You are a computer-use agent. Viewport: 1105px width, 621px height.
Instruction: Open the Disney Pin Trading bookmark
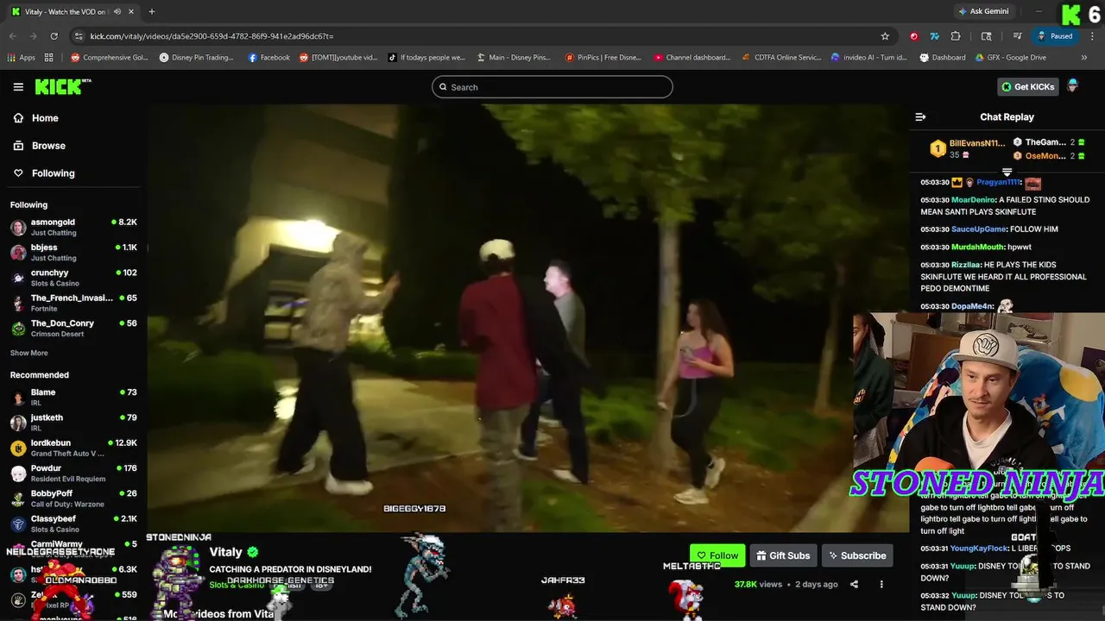click(197, 58)
